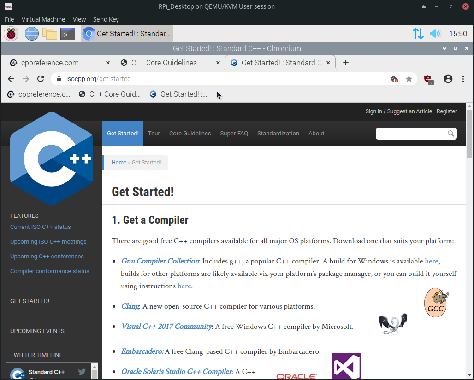Click the Oracle logo image
Viewport: 474px width, 380px height.
point(296,376)
